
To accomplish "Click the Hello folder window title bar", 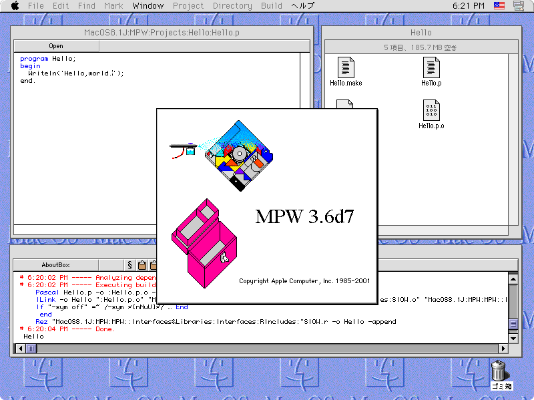I will [421, 32].
